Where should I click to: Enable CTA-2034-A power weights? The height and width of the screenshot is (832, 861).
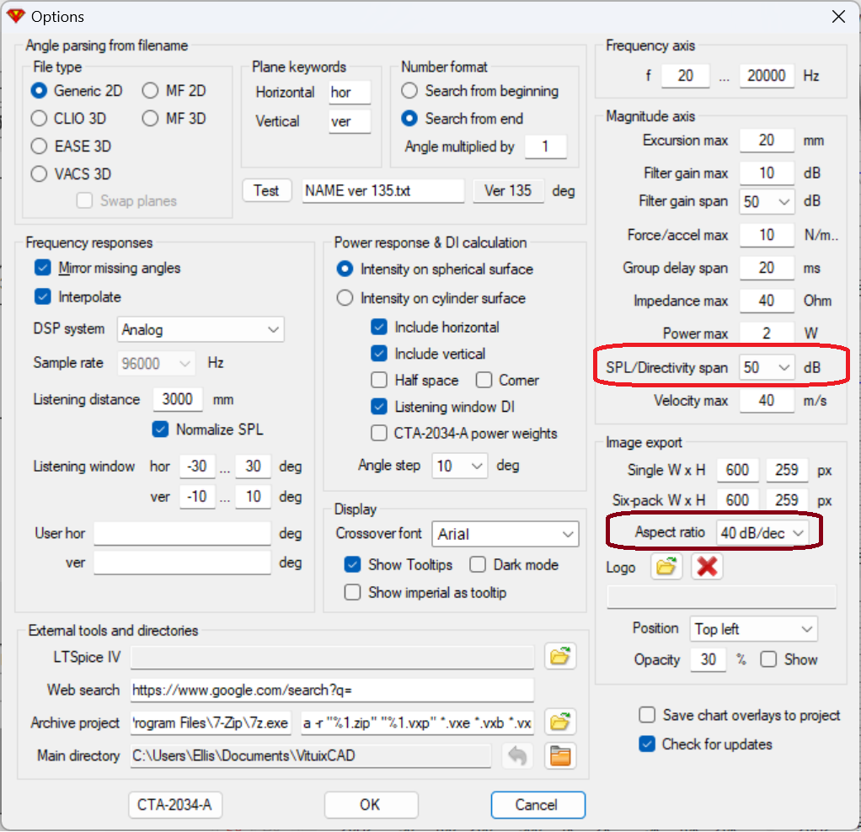pyautogui.click(x=379, y=434)
